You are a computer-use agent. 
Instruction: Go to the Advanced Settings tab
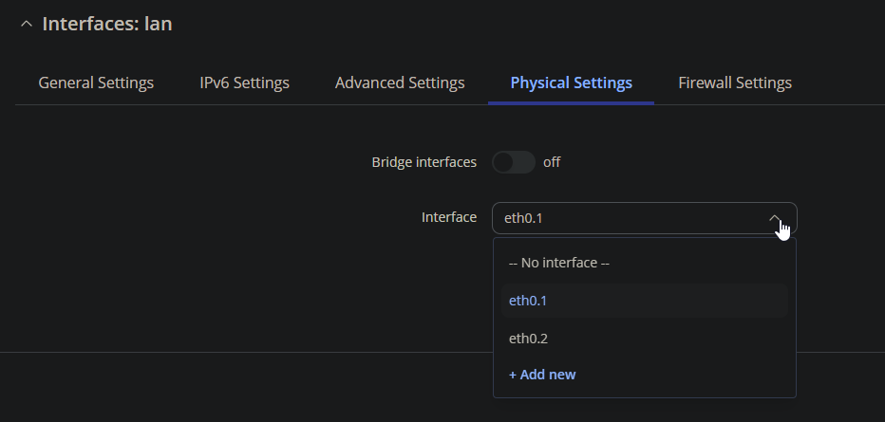tap(400, 83)
